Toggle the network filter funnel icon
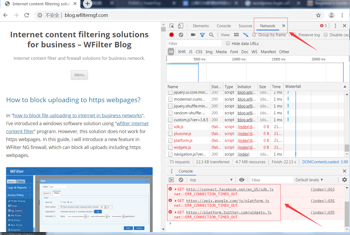The width and height of the screenshot is (350, 235). click(202, 35)
